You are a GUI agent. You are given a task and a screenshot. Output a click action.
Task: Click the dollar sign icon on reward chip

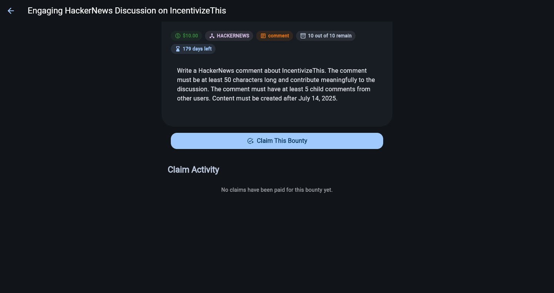[x=178, y=36]
